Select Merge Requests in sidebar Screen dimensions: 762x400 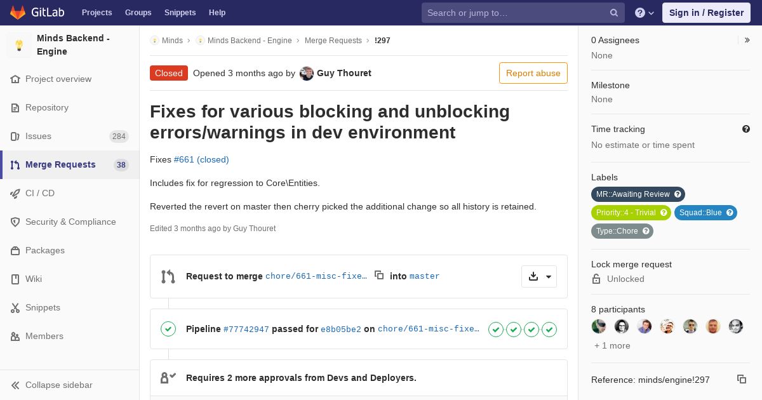[x=70, y=165]
